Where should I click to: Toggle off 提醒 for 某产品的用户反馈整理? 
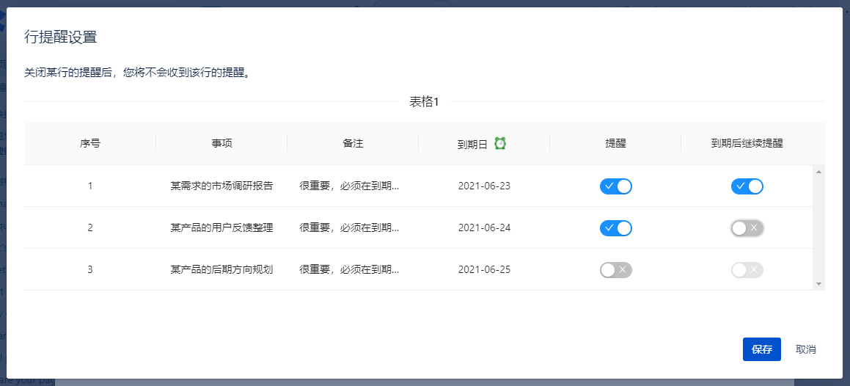point(615,228)
